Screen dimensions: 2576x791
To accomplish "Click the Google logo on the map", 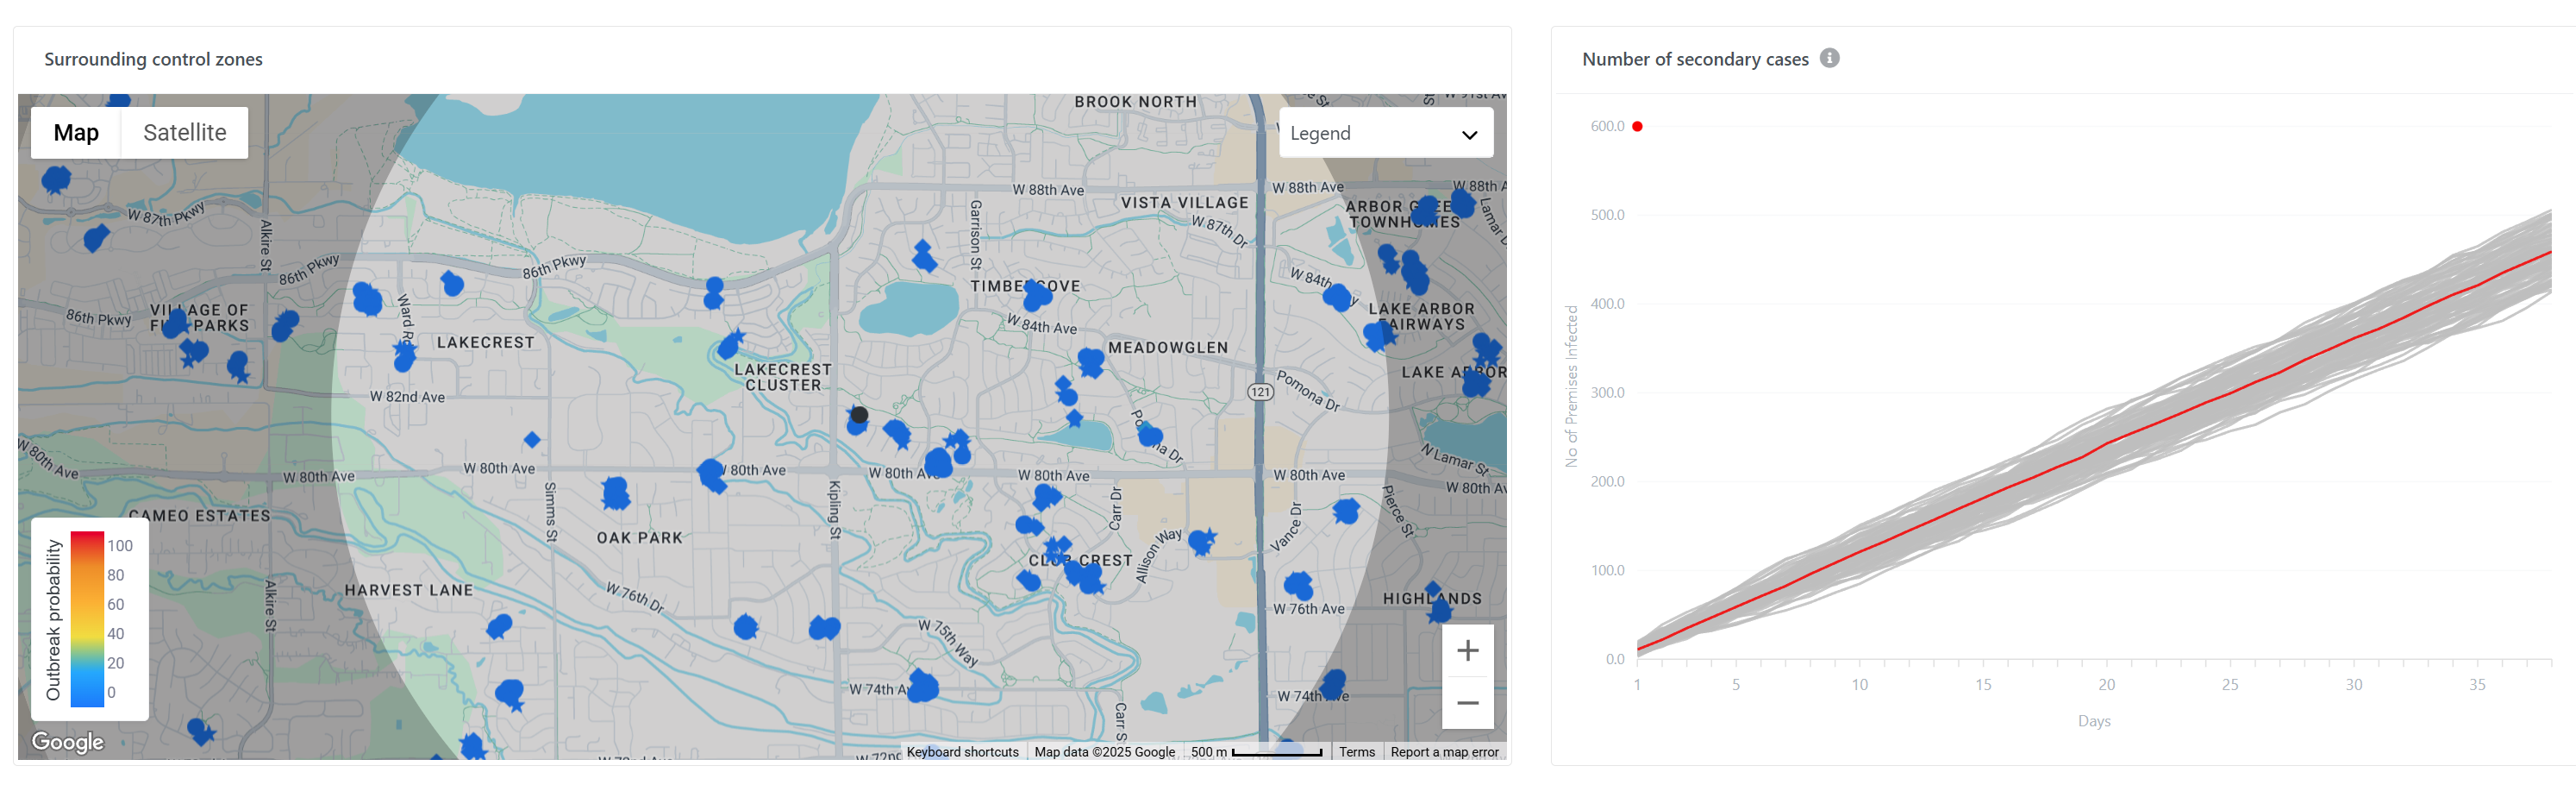I will pos(66,741).
